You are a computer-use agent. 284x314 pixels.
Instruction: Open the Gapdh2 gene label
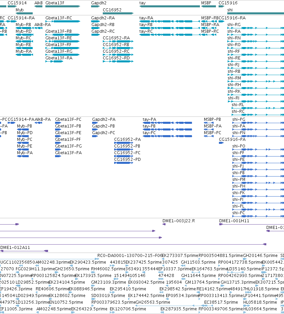99,3
